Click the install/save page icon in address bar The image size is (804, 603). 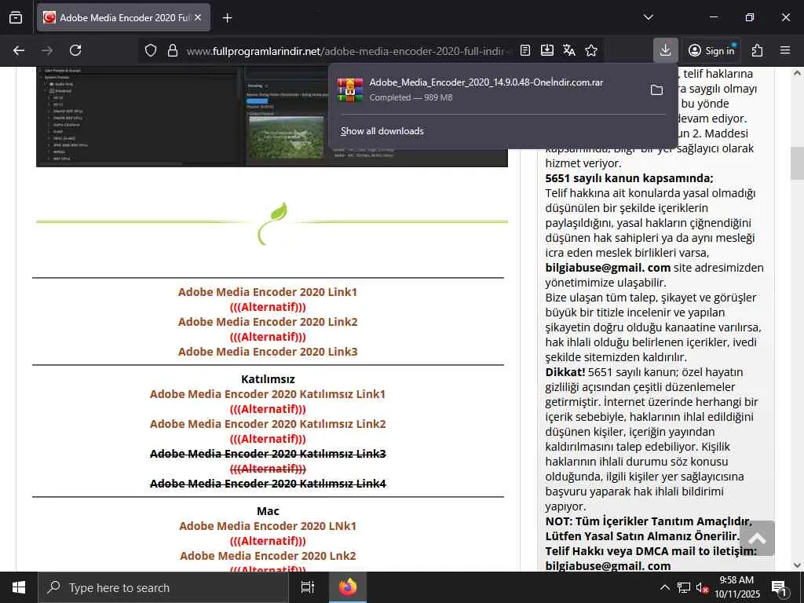click(x=547, y=50)
